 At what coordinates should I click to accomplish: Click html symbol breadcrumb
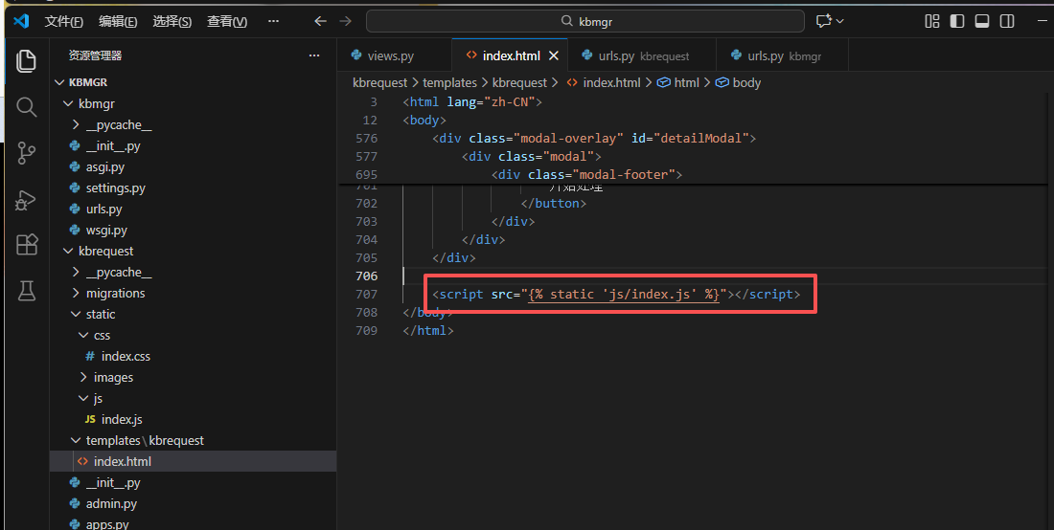point(678,82)
